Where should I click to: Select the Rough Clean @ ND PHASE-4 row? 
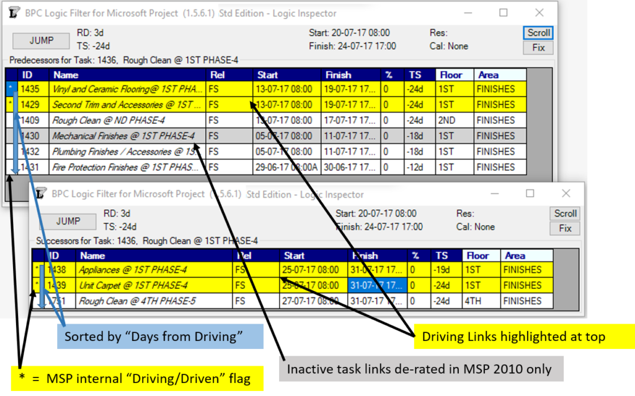click(124, 120)
